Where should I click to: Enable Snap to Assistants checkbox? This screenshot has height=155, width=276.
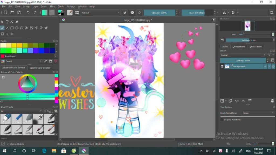coord(222,120)
